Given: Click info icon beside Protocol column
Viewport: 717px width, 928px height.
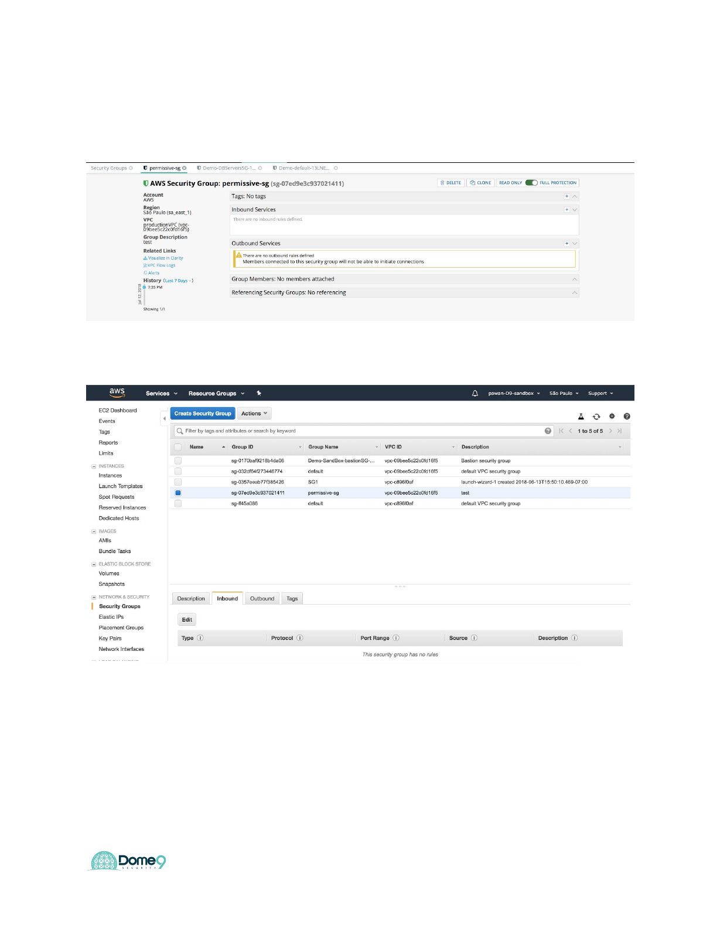Looking at the screenshot, I should click(x=300, y=638).
